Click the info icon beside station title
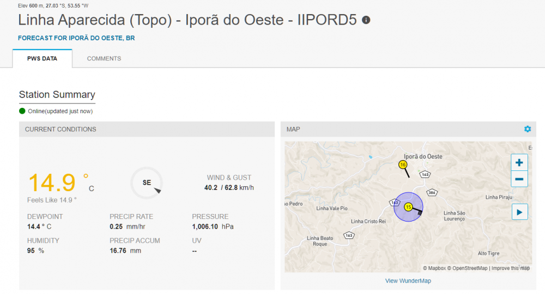Screen dimensions: 545x294 366,20
